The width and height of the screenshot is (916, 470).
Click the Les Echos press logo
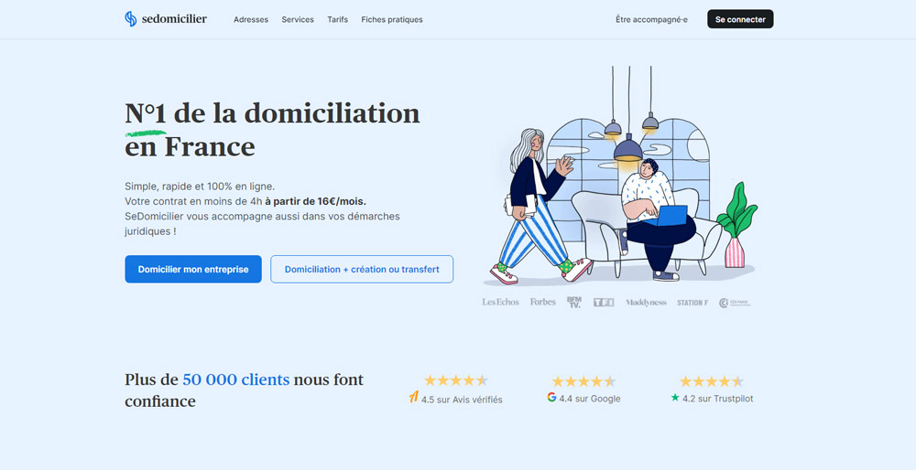tap(500, 302)
